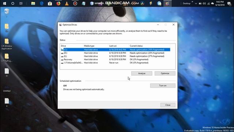Select the Recovery drive row
This screenshot has width=234, height=132.
coord(115,59)
